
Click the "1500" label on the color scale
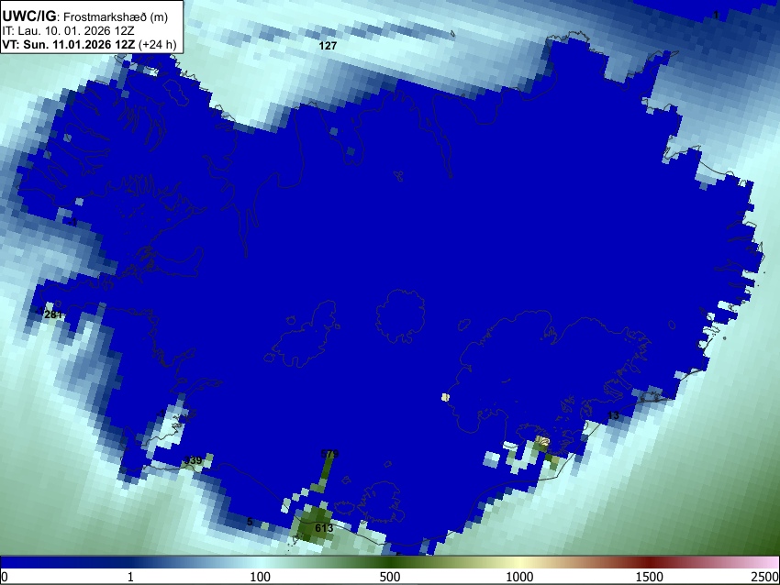tap(649, 577)
